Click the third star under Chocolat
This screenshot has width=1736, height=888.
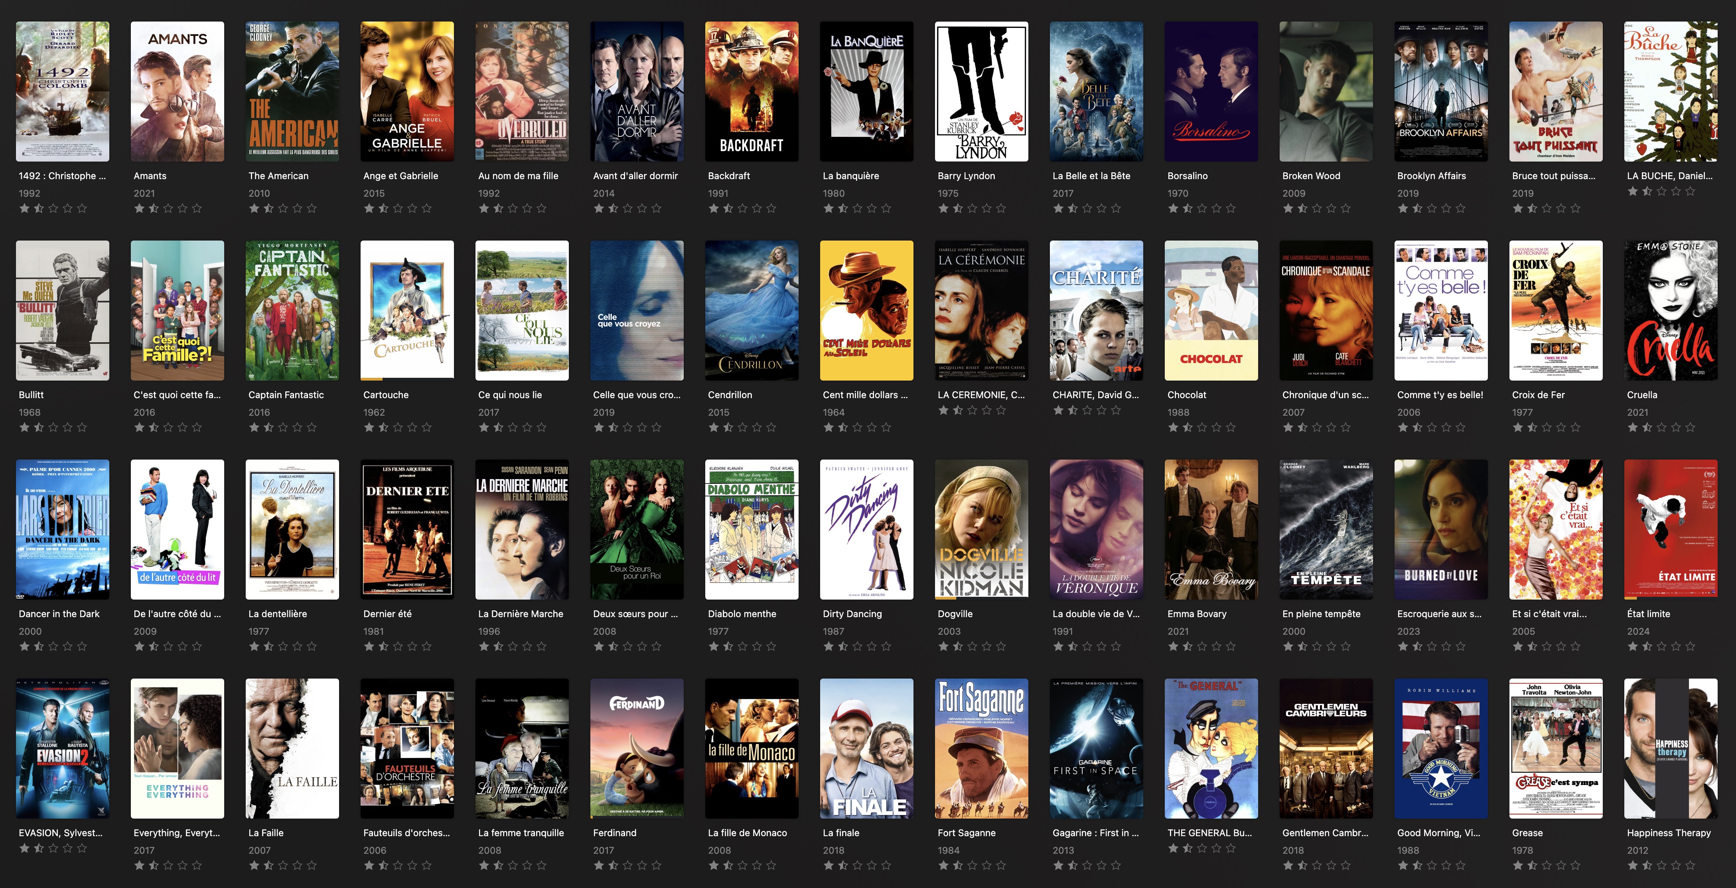click(1202, 427)
